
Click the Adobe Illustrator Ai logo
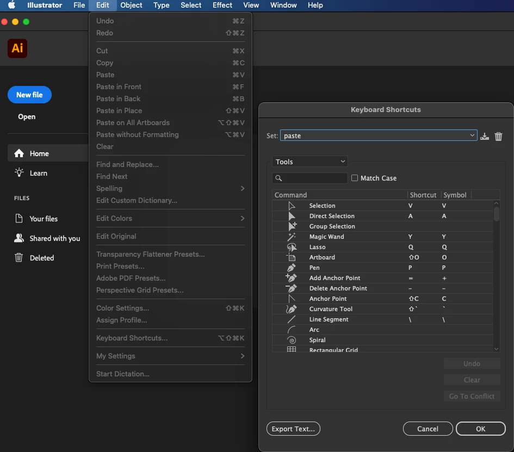tap(17, 48)
